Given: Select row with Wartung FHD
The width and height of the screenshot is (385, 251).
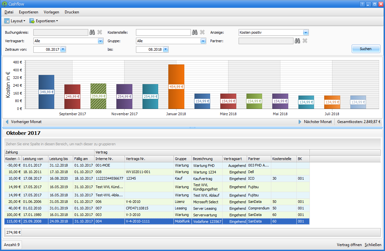Looking at the screenshot, I should tap(157, 166).
